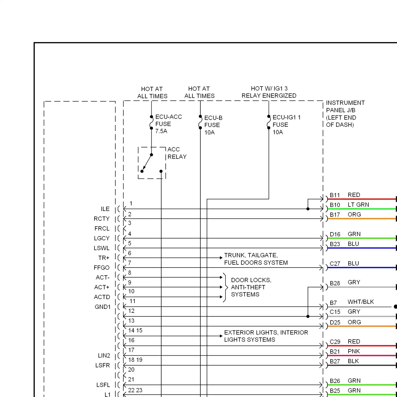Click the GND1 terminal label
Screen dimensions: 397x397
coord(103,307)
